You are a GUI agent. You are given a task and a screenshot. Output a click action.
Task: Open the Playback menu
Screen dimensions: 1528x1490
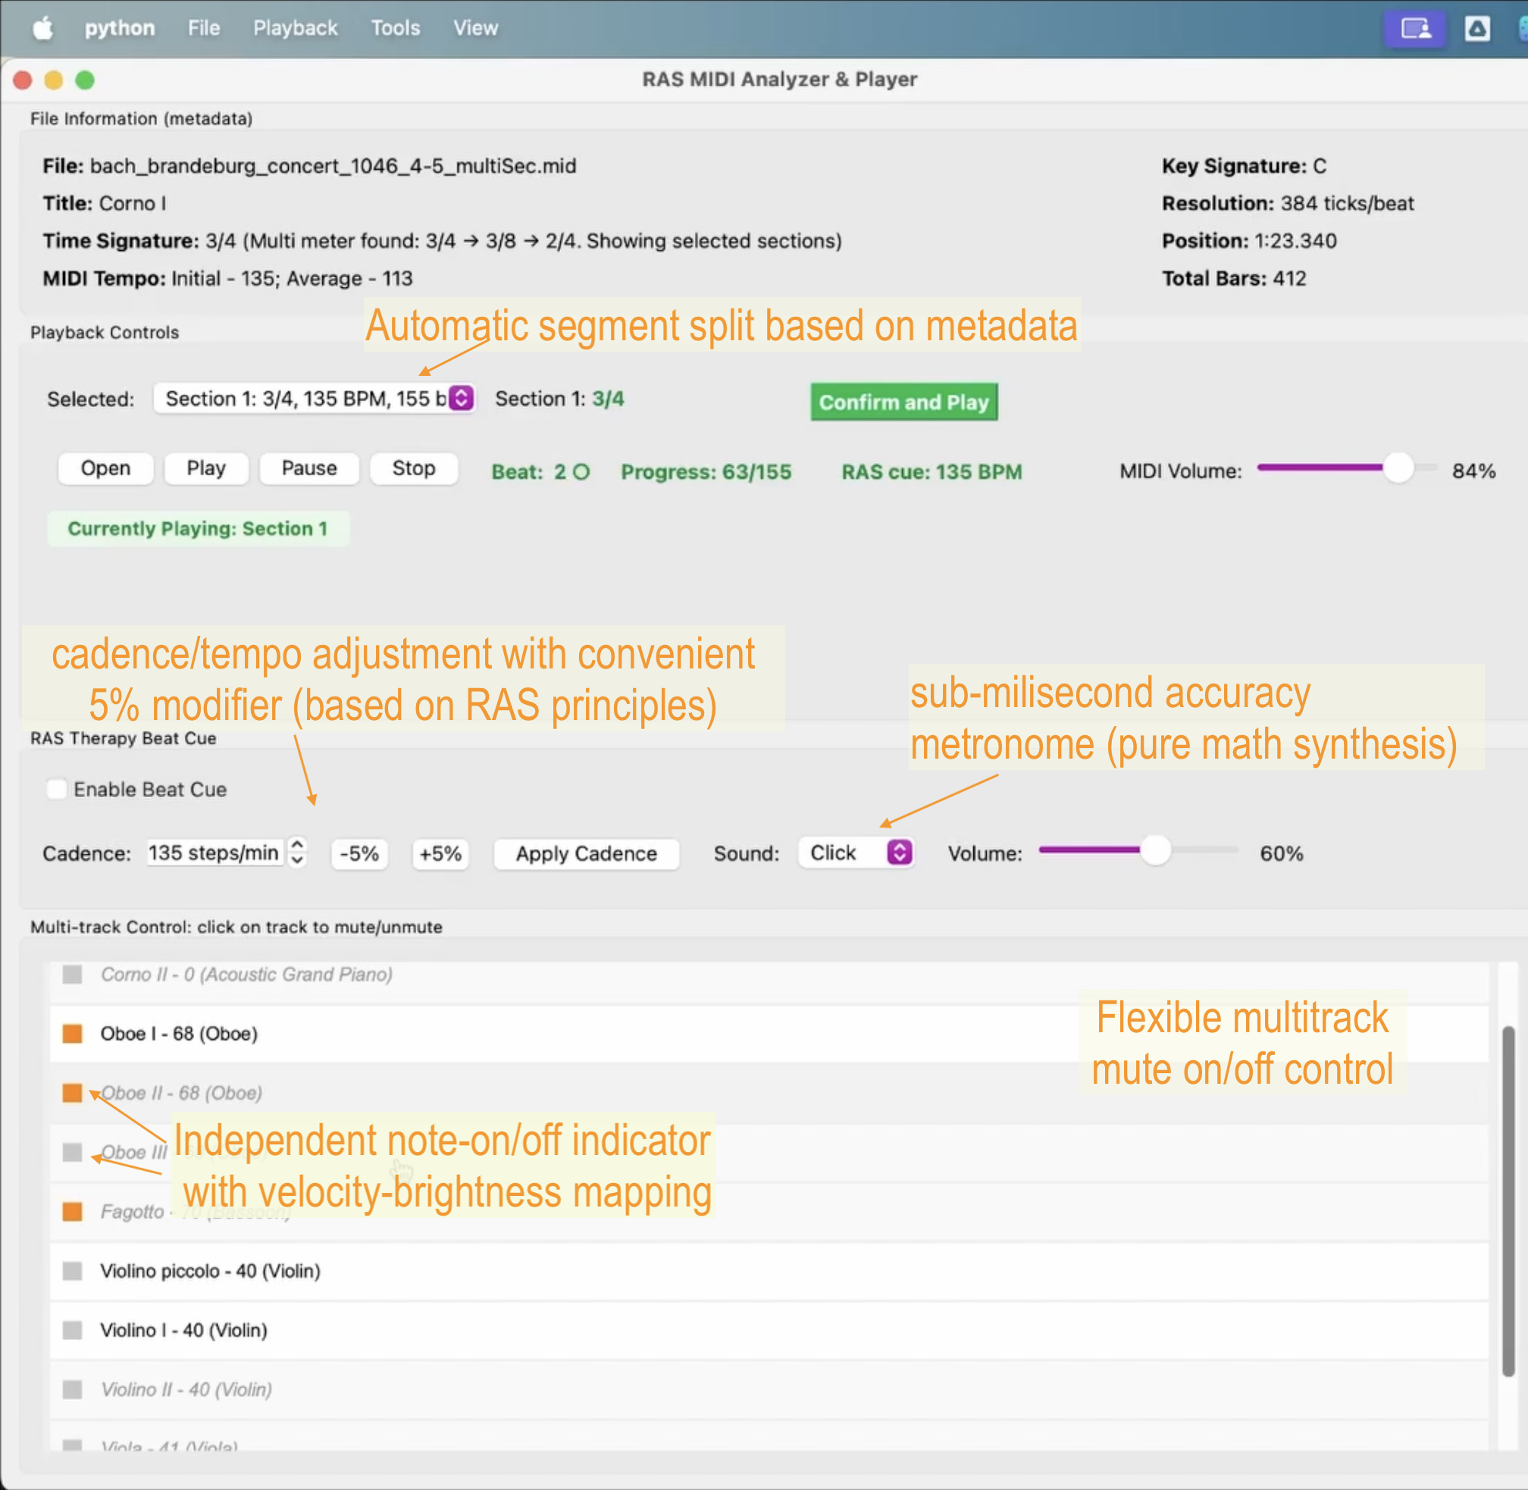(x=295, y=28)
